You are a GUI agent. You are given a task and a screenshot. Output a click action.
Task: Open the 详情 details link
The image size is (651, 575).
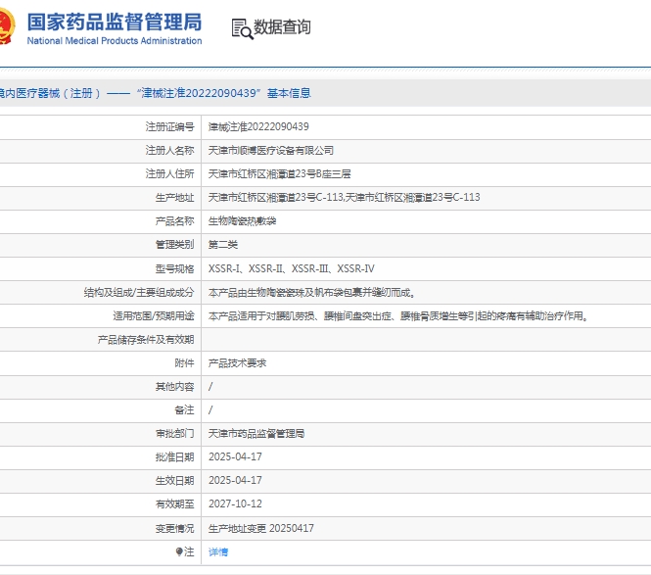[x=218, y=552]
